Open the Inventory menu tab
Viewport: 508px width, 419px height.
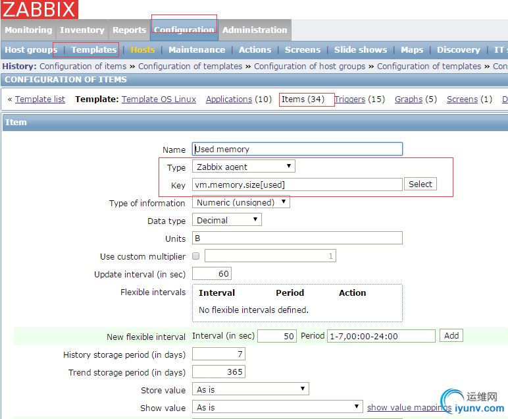click(x=82, y=30)
